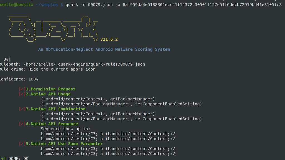Click the 'v21.6.2' version text
Image resolution: width=285 pixels, height=160 pixels.
109,40
